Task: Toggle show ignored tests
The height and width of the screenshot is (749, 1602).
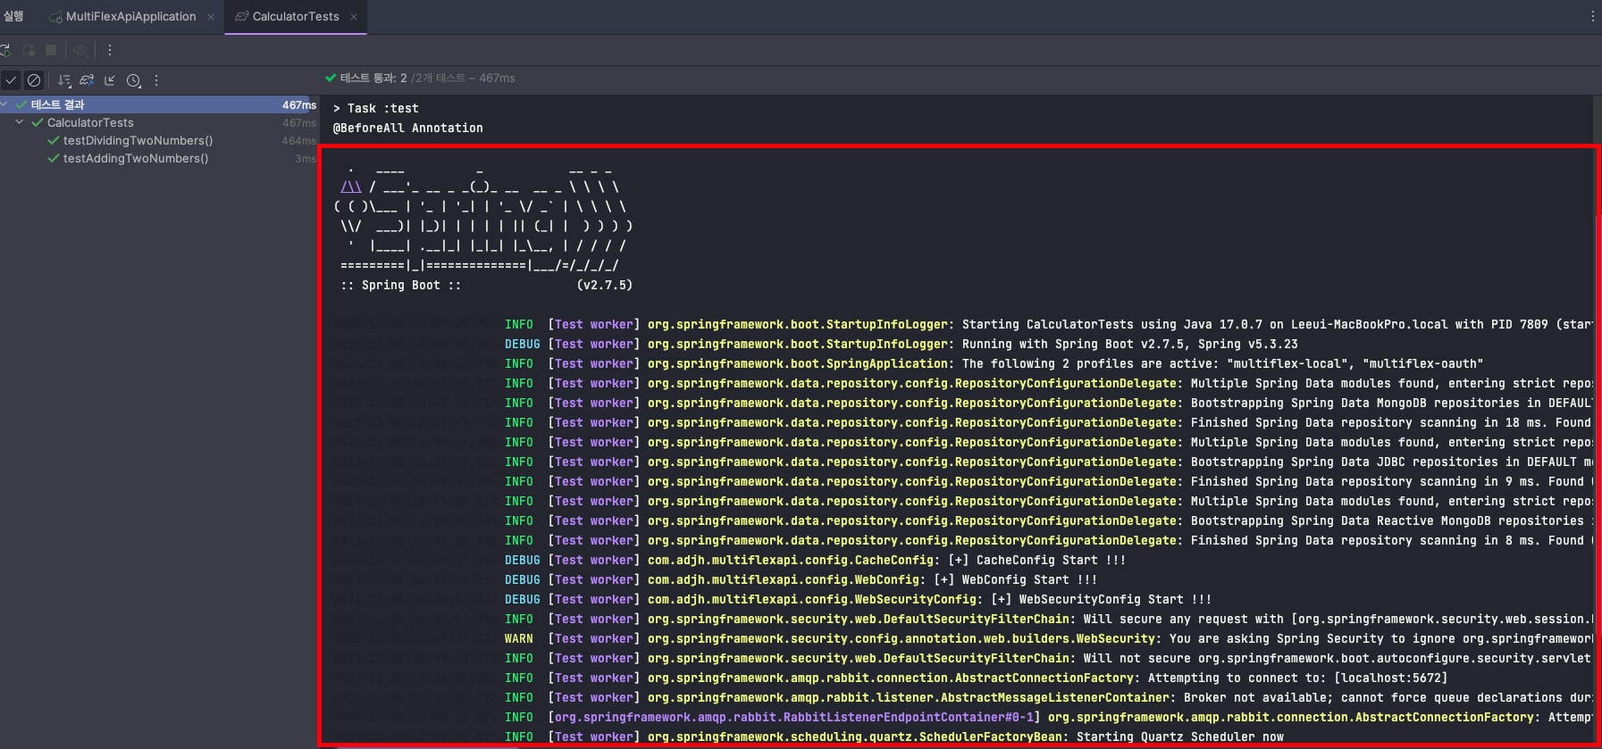Action: 34,80
